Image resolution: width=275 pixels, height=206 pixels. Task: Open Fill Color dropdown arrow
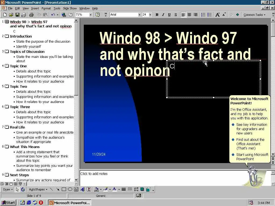pos(101,189)
